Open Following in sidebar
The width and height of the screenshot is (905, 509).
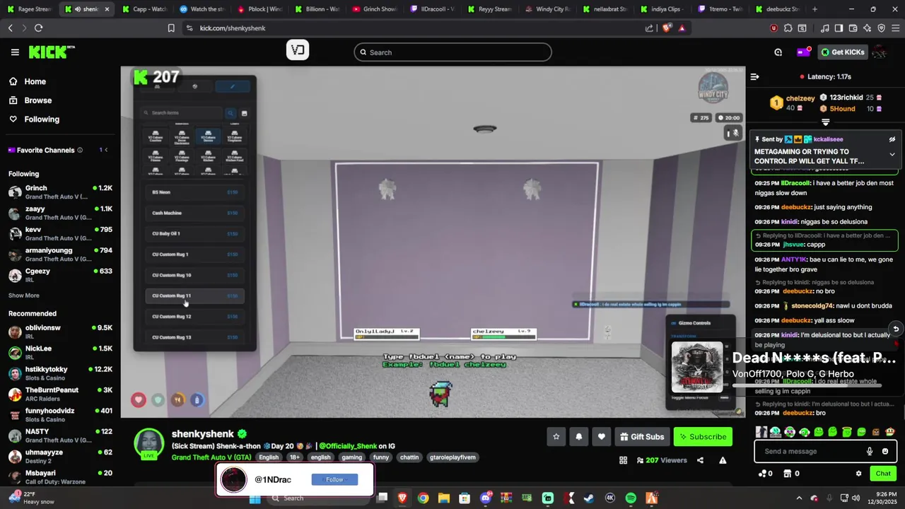tap(34, 119)
